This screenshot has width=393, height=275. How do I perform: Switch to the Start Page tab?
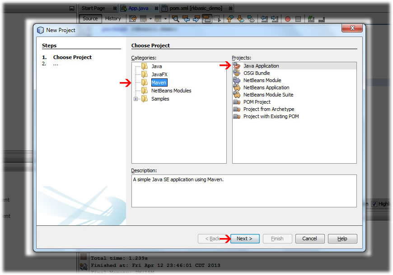click(x=93, y=8)
